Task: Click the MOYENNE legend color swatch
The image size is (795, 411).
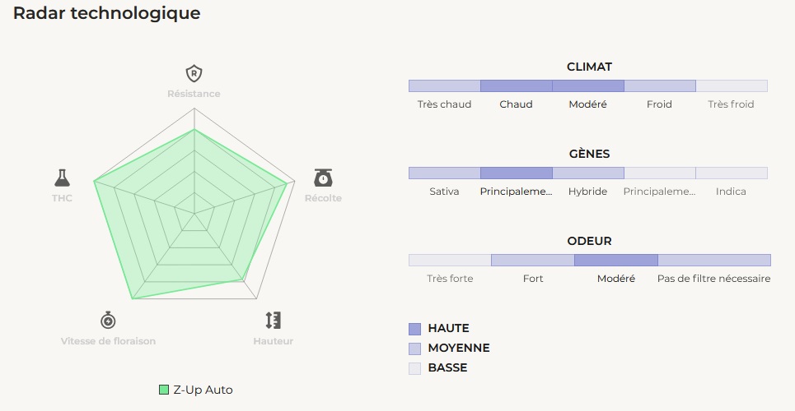Action: pos(414,349)
